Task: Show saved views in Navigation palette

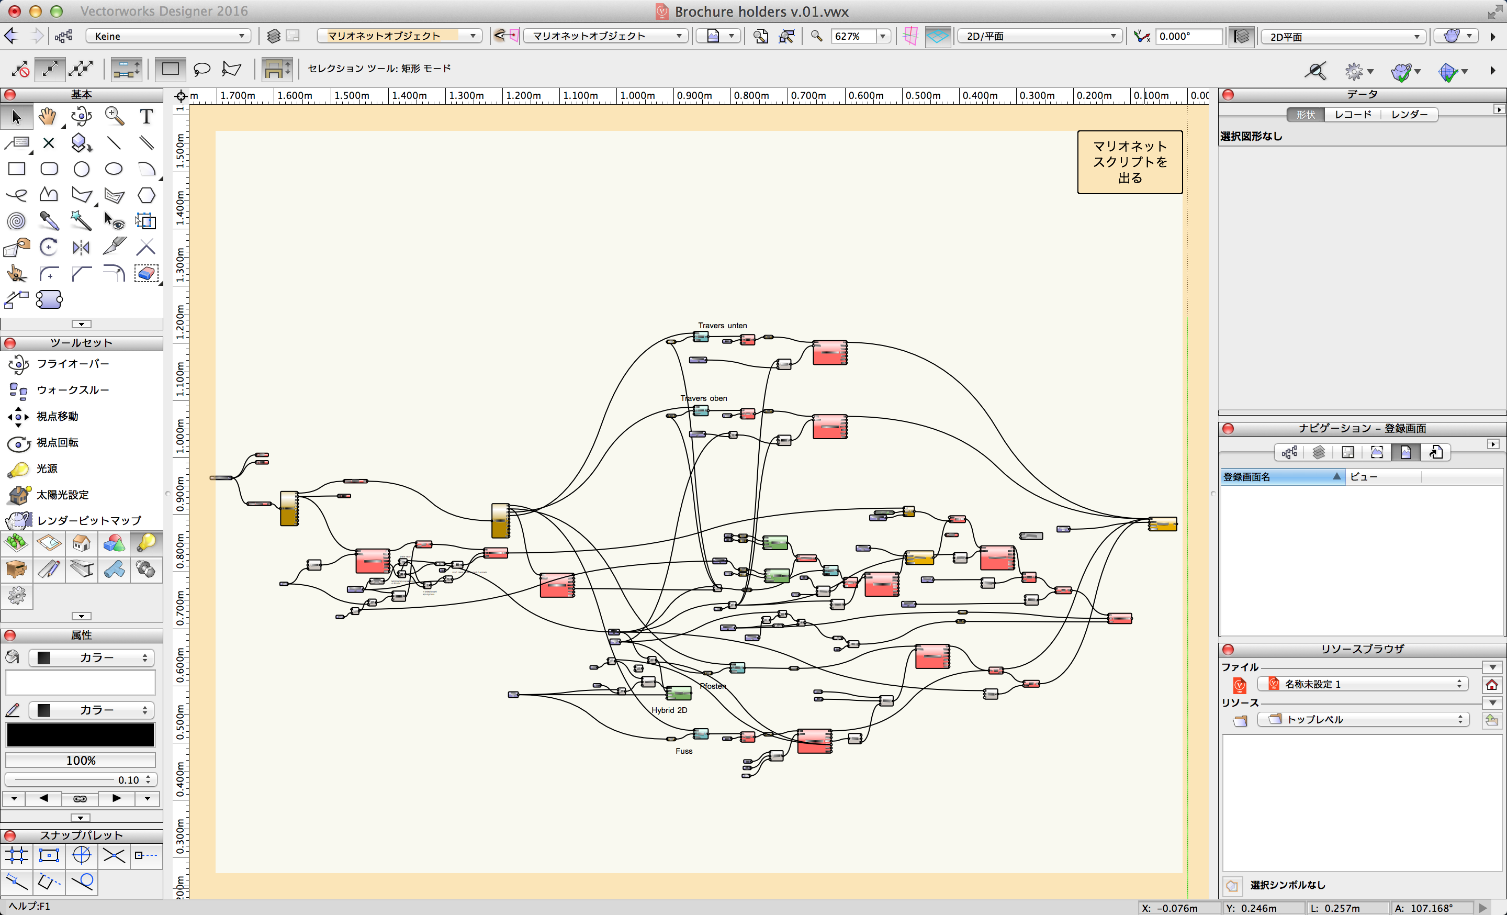Action: [1405, 452]
